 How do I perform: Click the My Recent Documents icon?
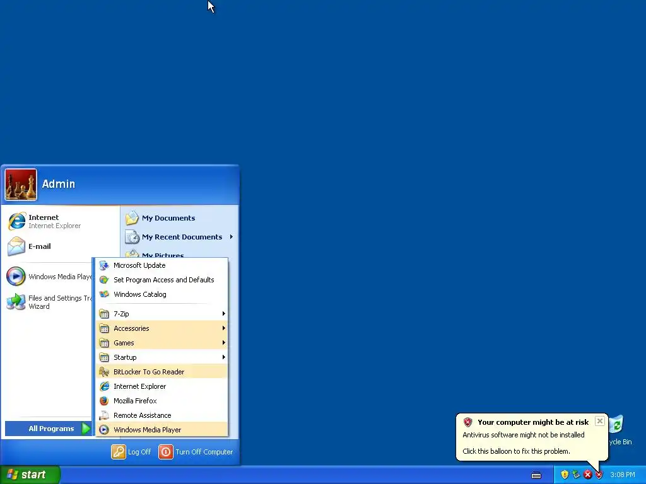[x=132, y=237]
